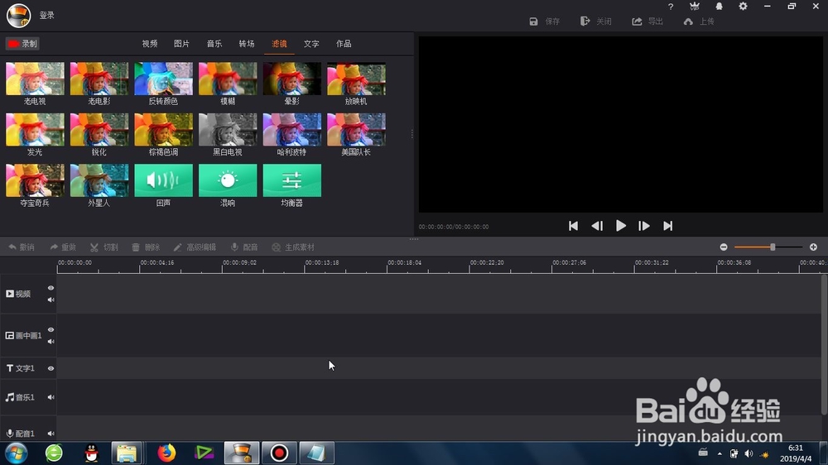Open the 转场 transitions tab

coord(247,44)
